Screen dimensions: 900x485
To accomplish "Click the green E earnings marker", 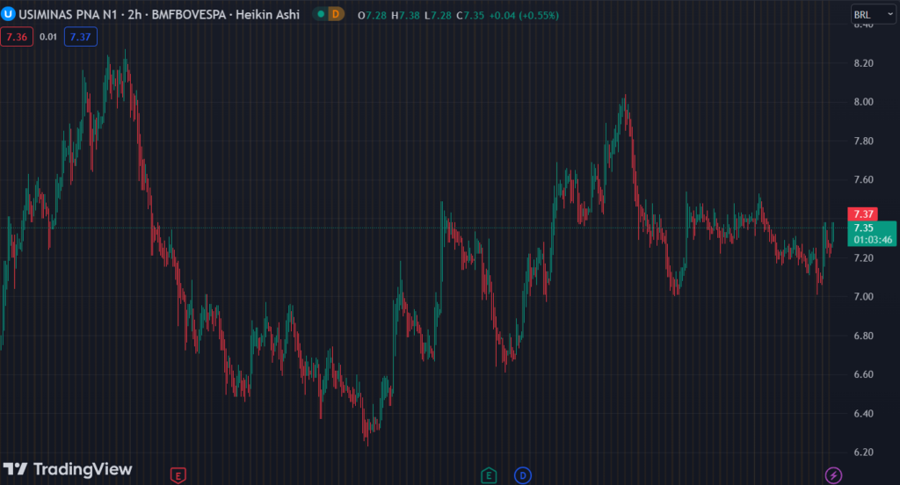I will coord(489,475).
